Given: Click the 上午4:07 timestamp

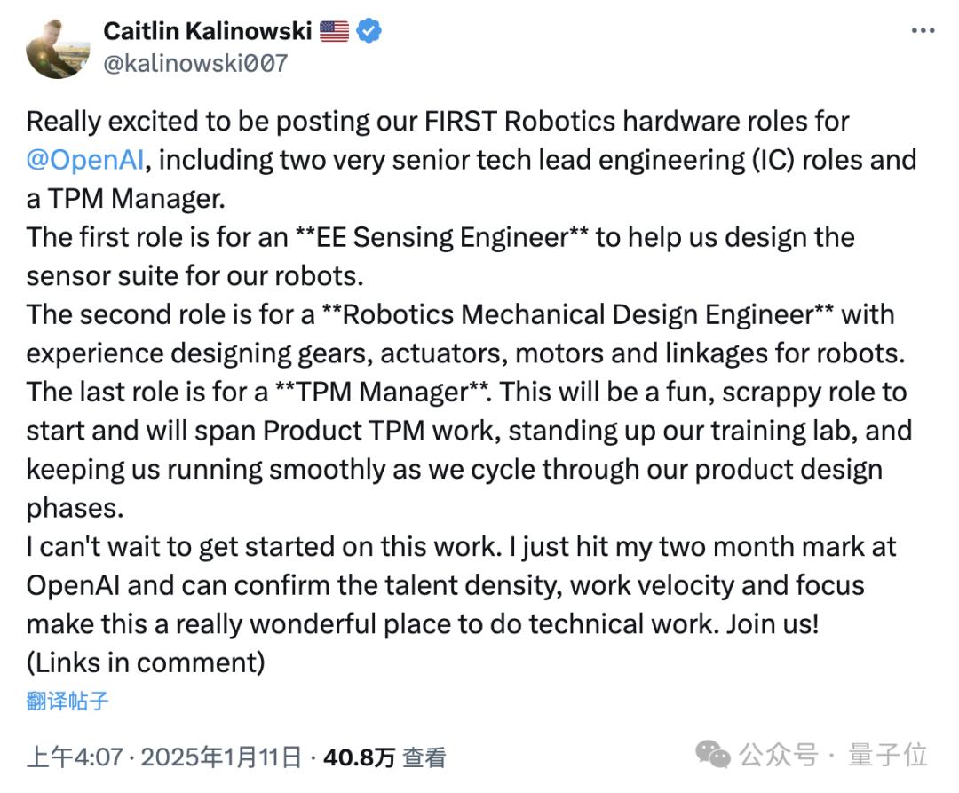Looking at the screenshot, I should (75, 757).
